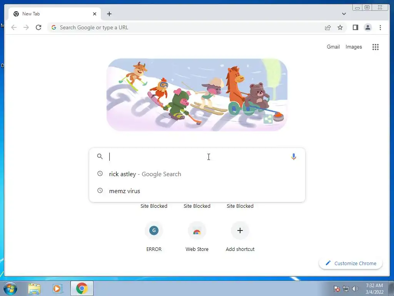The width and height of the screenshot is (394, 296).
Task: Start voice search with the microphone icon
Action: tap(294, 156)
